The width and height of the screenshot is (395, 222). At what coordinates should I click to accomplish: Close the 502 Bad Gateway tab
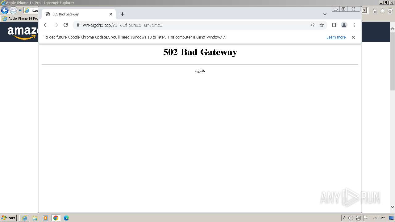tap(111, 14)
